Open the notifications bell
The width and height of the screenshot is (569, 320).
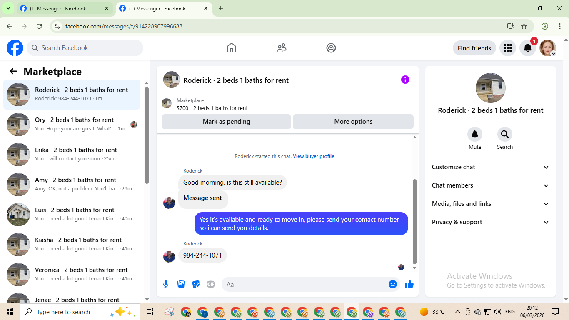pos(528,48)
